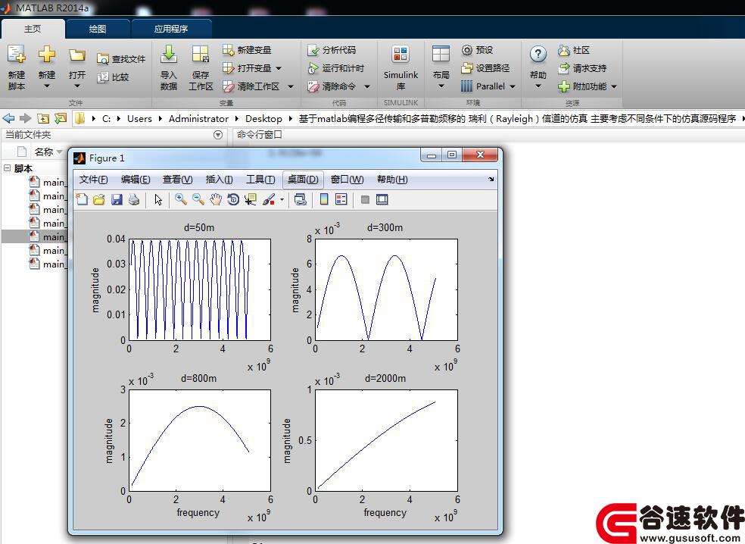Click the d=50m plot axes
The width and height of the screenshot is (745, 544).
(x=200, y=289)
